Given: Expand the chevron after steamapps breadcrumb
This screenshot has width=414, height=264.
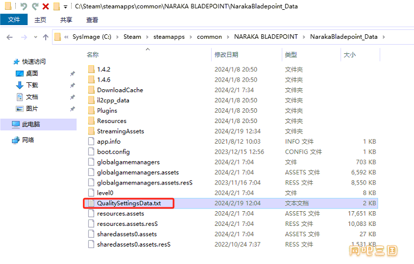Looking at the screenshot, I should [190, 37].
